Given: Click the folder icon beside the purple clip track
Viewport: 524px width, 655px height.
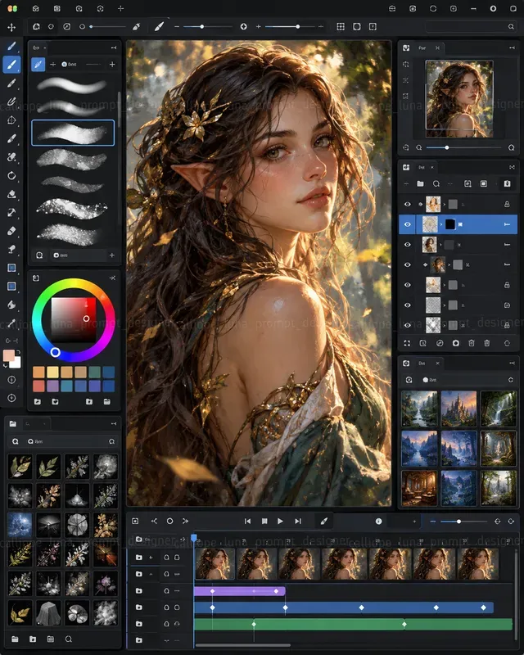Looking at the screenshot, I should point(138,590).
